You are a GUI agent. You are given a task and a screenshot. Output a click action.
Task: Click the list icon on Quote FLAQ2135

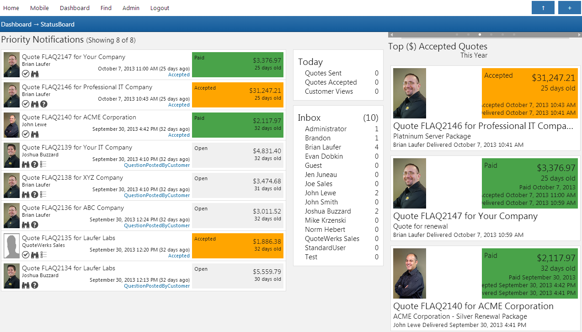(43, 255)
